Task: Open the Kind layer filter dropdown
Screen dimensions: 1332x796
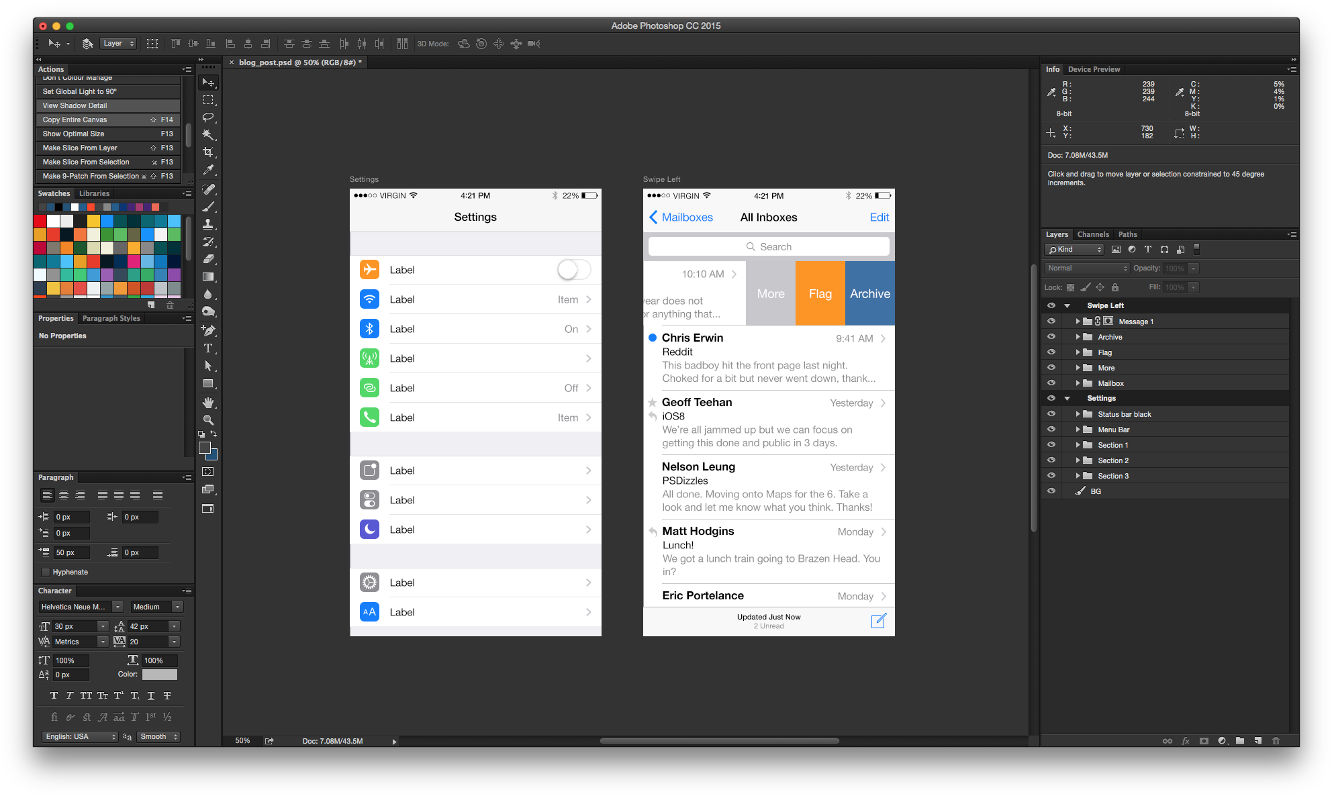Action: (1074, 250)
